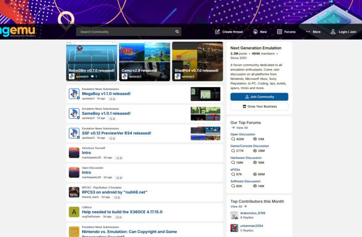
Task: Click the search magnifier icon
Action: tap(177, 32)
